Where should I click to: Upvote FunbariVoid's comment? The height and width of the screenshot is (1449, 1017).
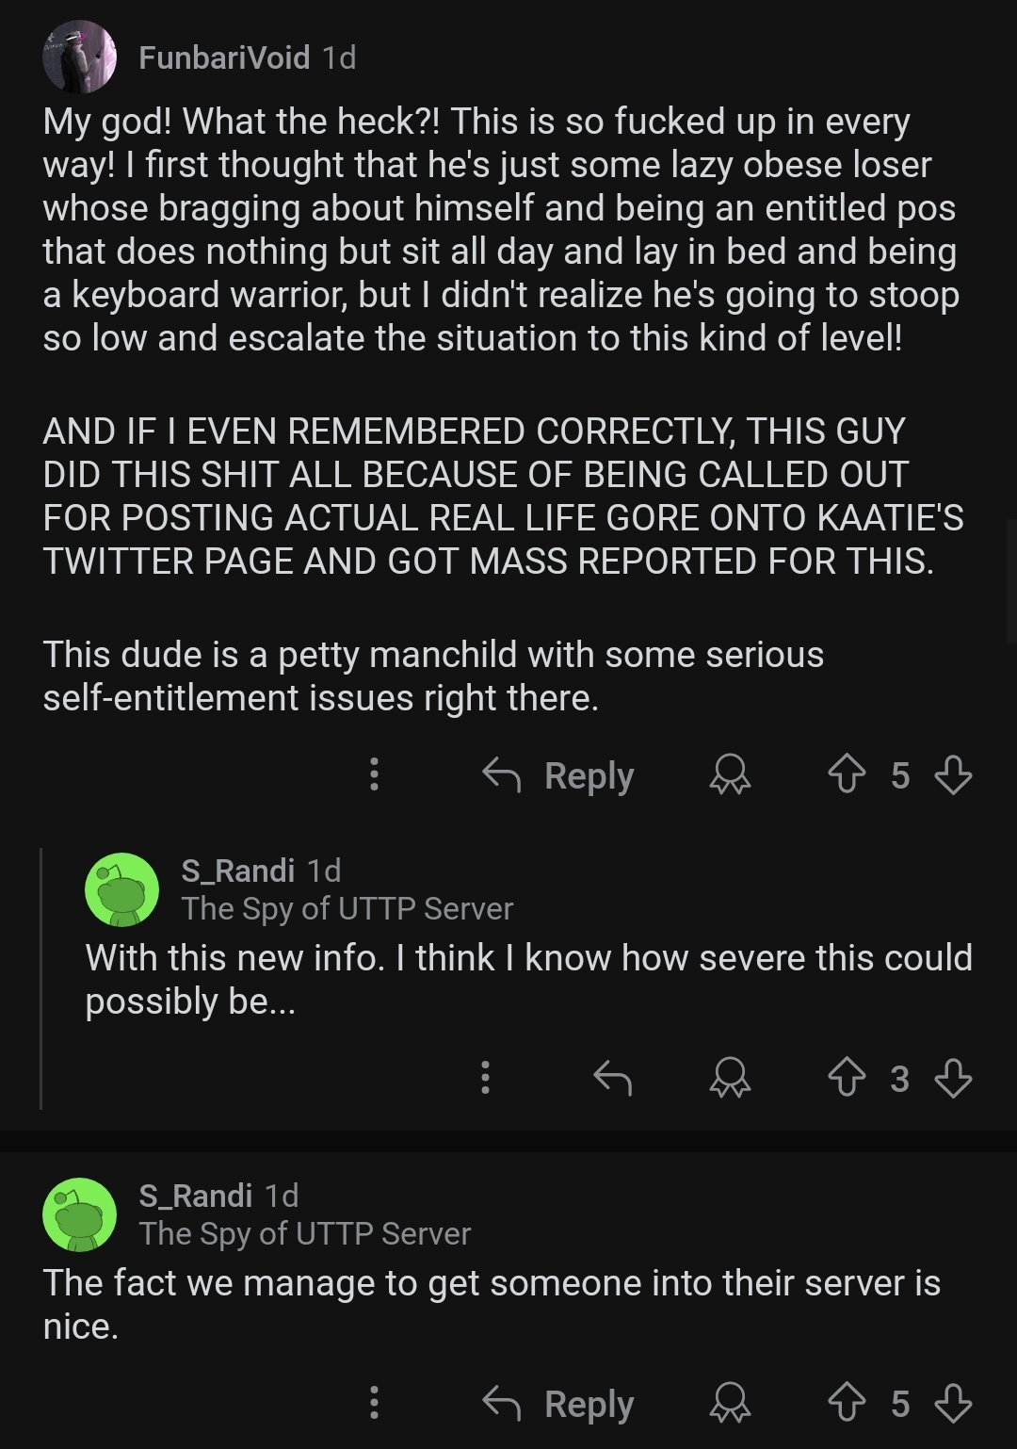tap(846, 775)
